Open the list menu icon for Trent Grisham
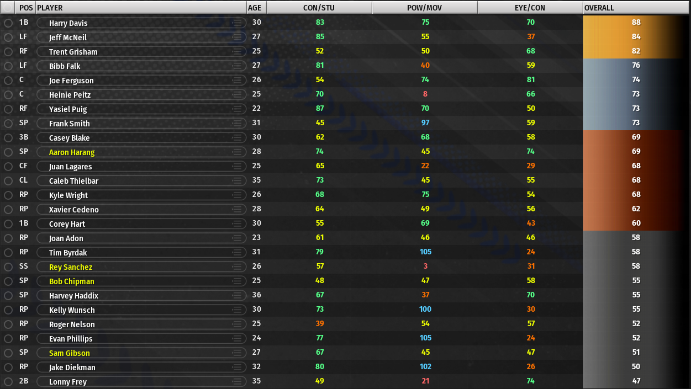The width and height of the screenshot is (691, 389). point(238,51)
